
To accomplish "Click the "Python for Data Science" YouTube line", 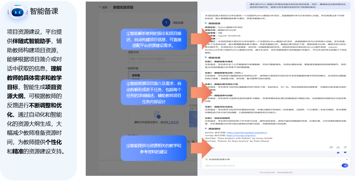I will pyautogui.click(x=237, y=141).
